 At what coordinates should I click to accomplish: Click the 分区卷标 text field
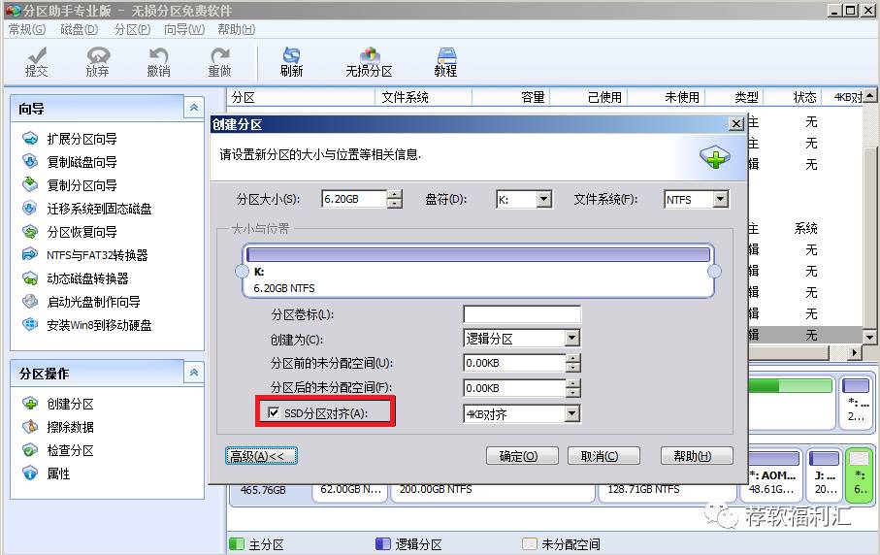click(522, 314)
